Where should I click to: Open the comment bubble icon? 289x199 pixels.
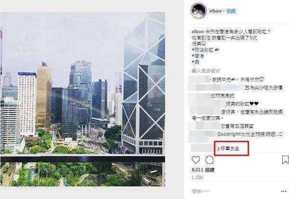point(210,160)
